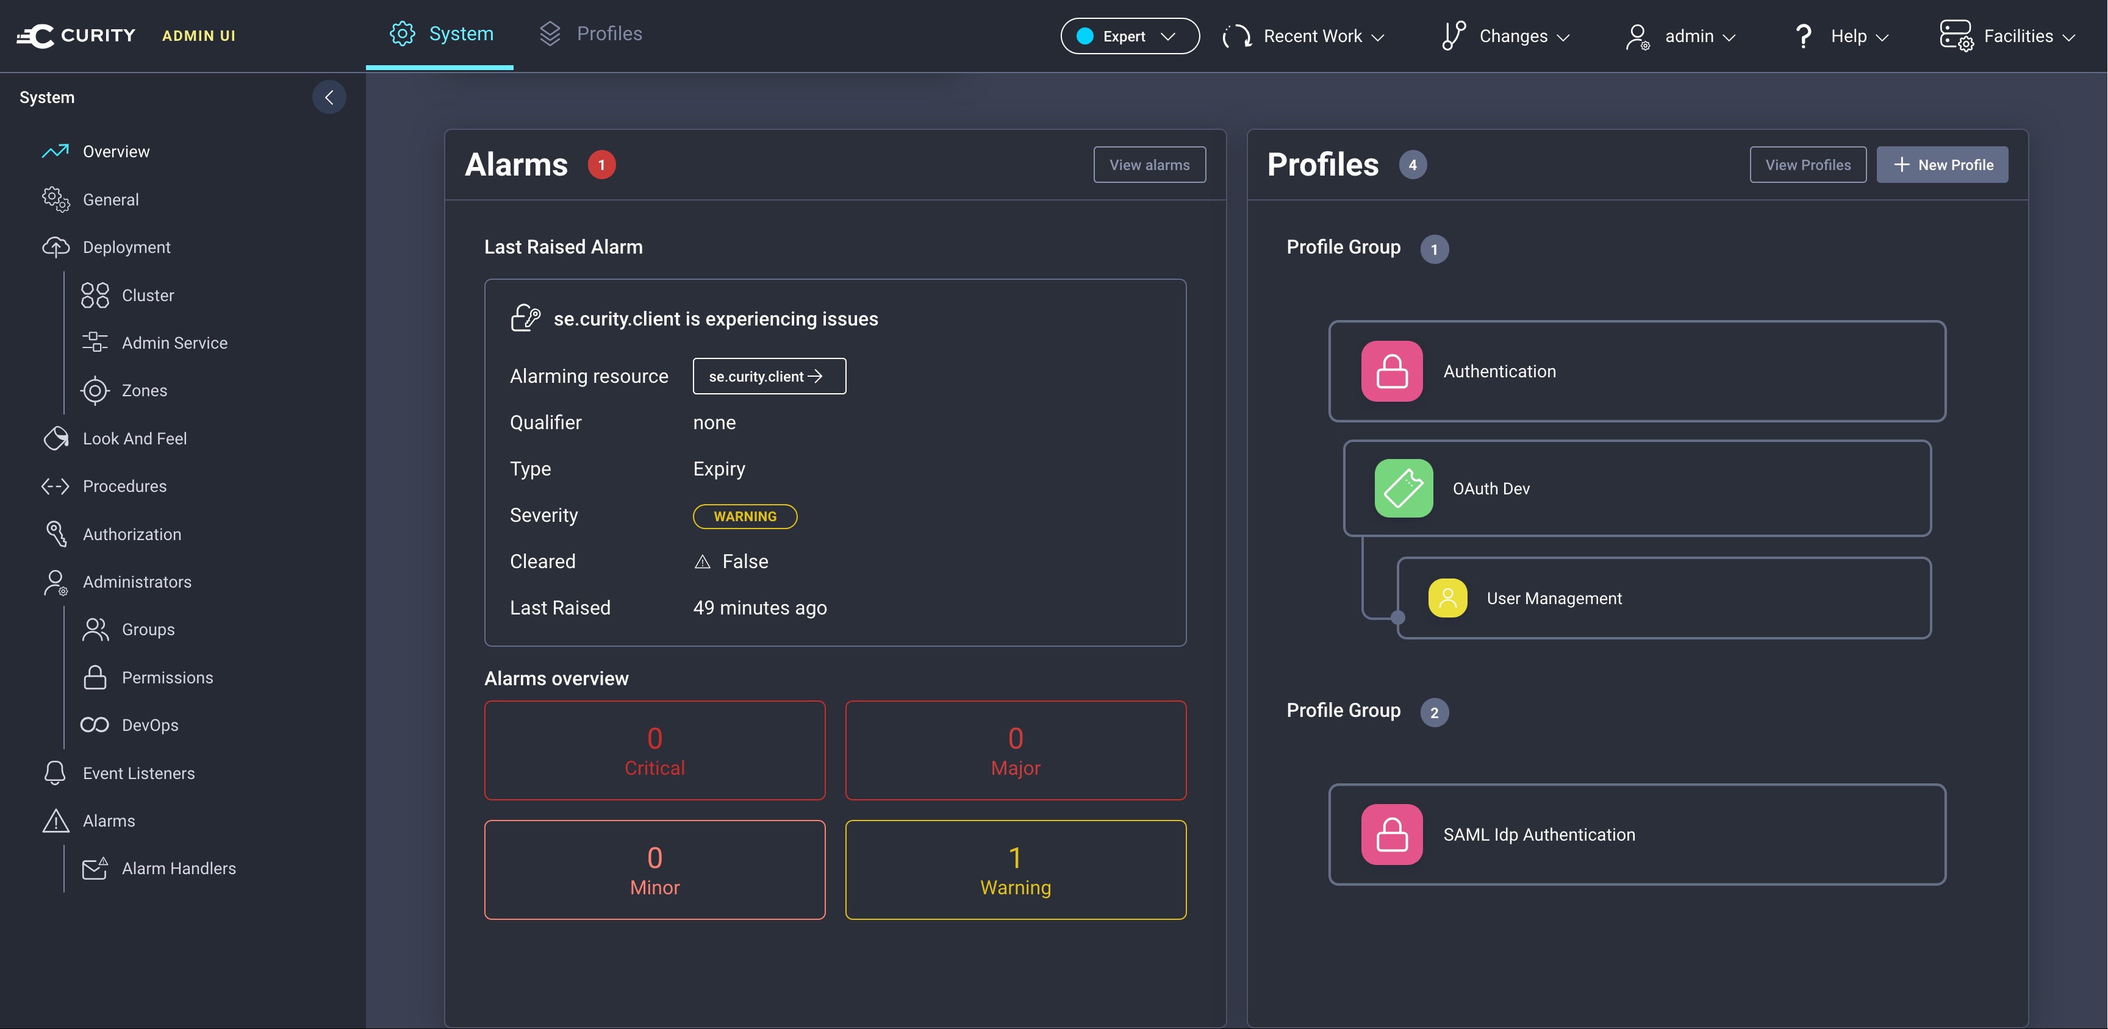This screenshot has height=1029, width=2108.
Task: Click the Look And Feel palette icon
Action: pyautogui.click(x=56, y=438)
